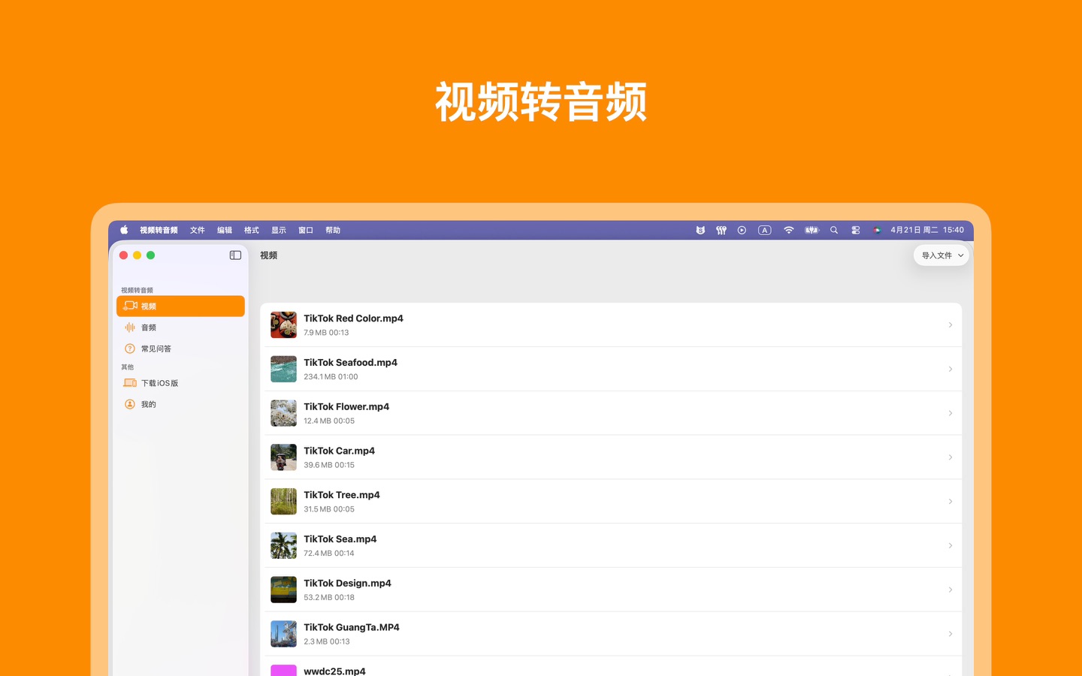
Task: Open the 我的 sidebar item
Action: coord(180,404)
